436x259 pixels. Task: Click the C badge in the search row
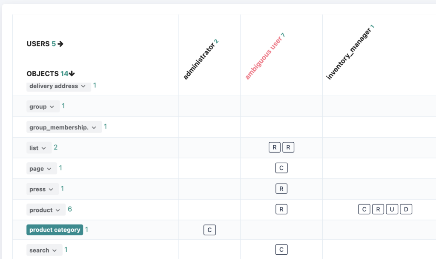[x=281, y=250]
